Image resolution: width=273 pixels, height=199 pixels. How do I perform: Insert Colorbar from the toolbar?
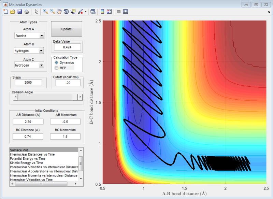pyautogui.click(x=102, y=12)
